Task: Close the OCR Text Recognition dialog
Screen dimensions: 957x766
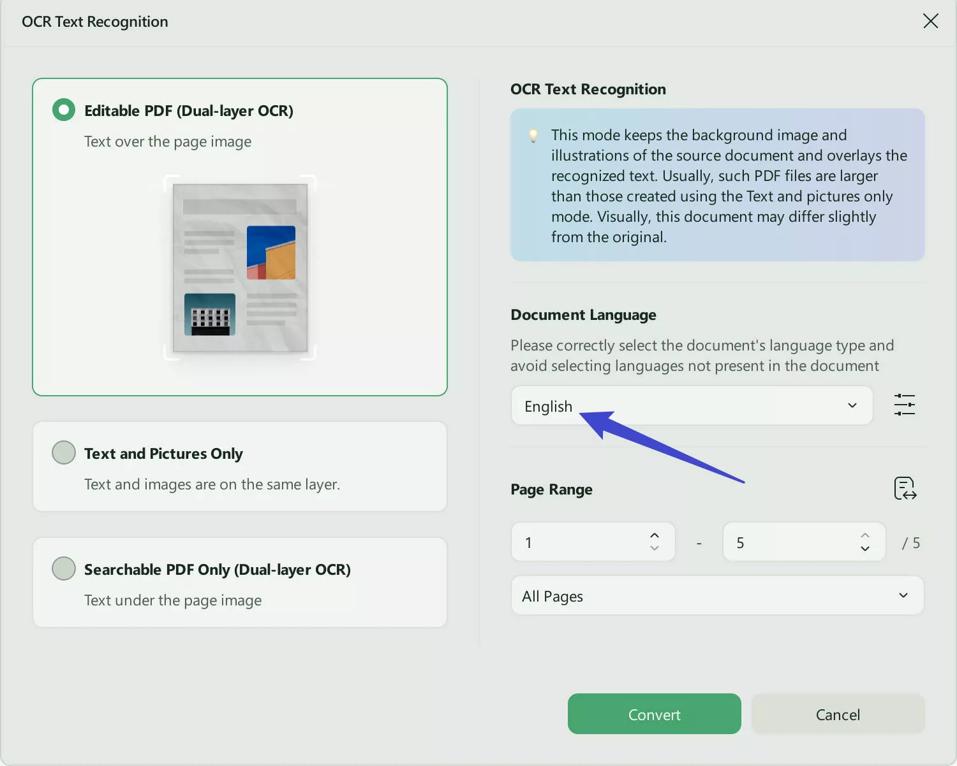Action: pyautogui.click(x=930, y=21)
